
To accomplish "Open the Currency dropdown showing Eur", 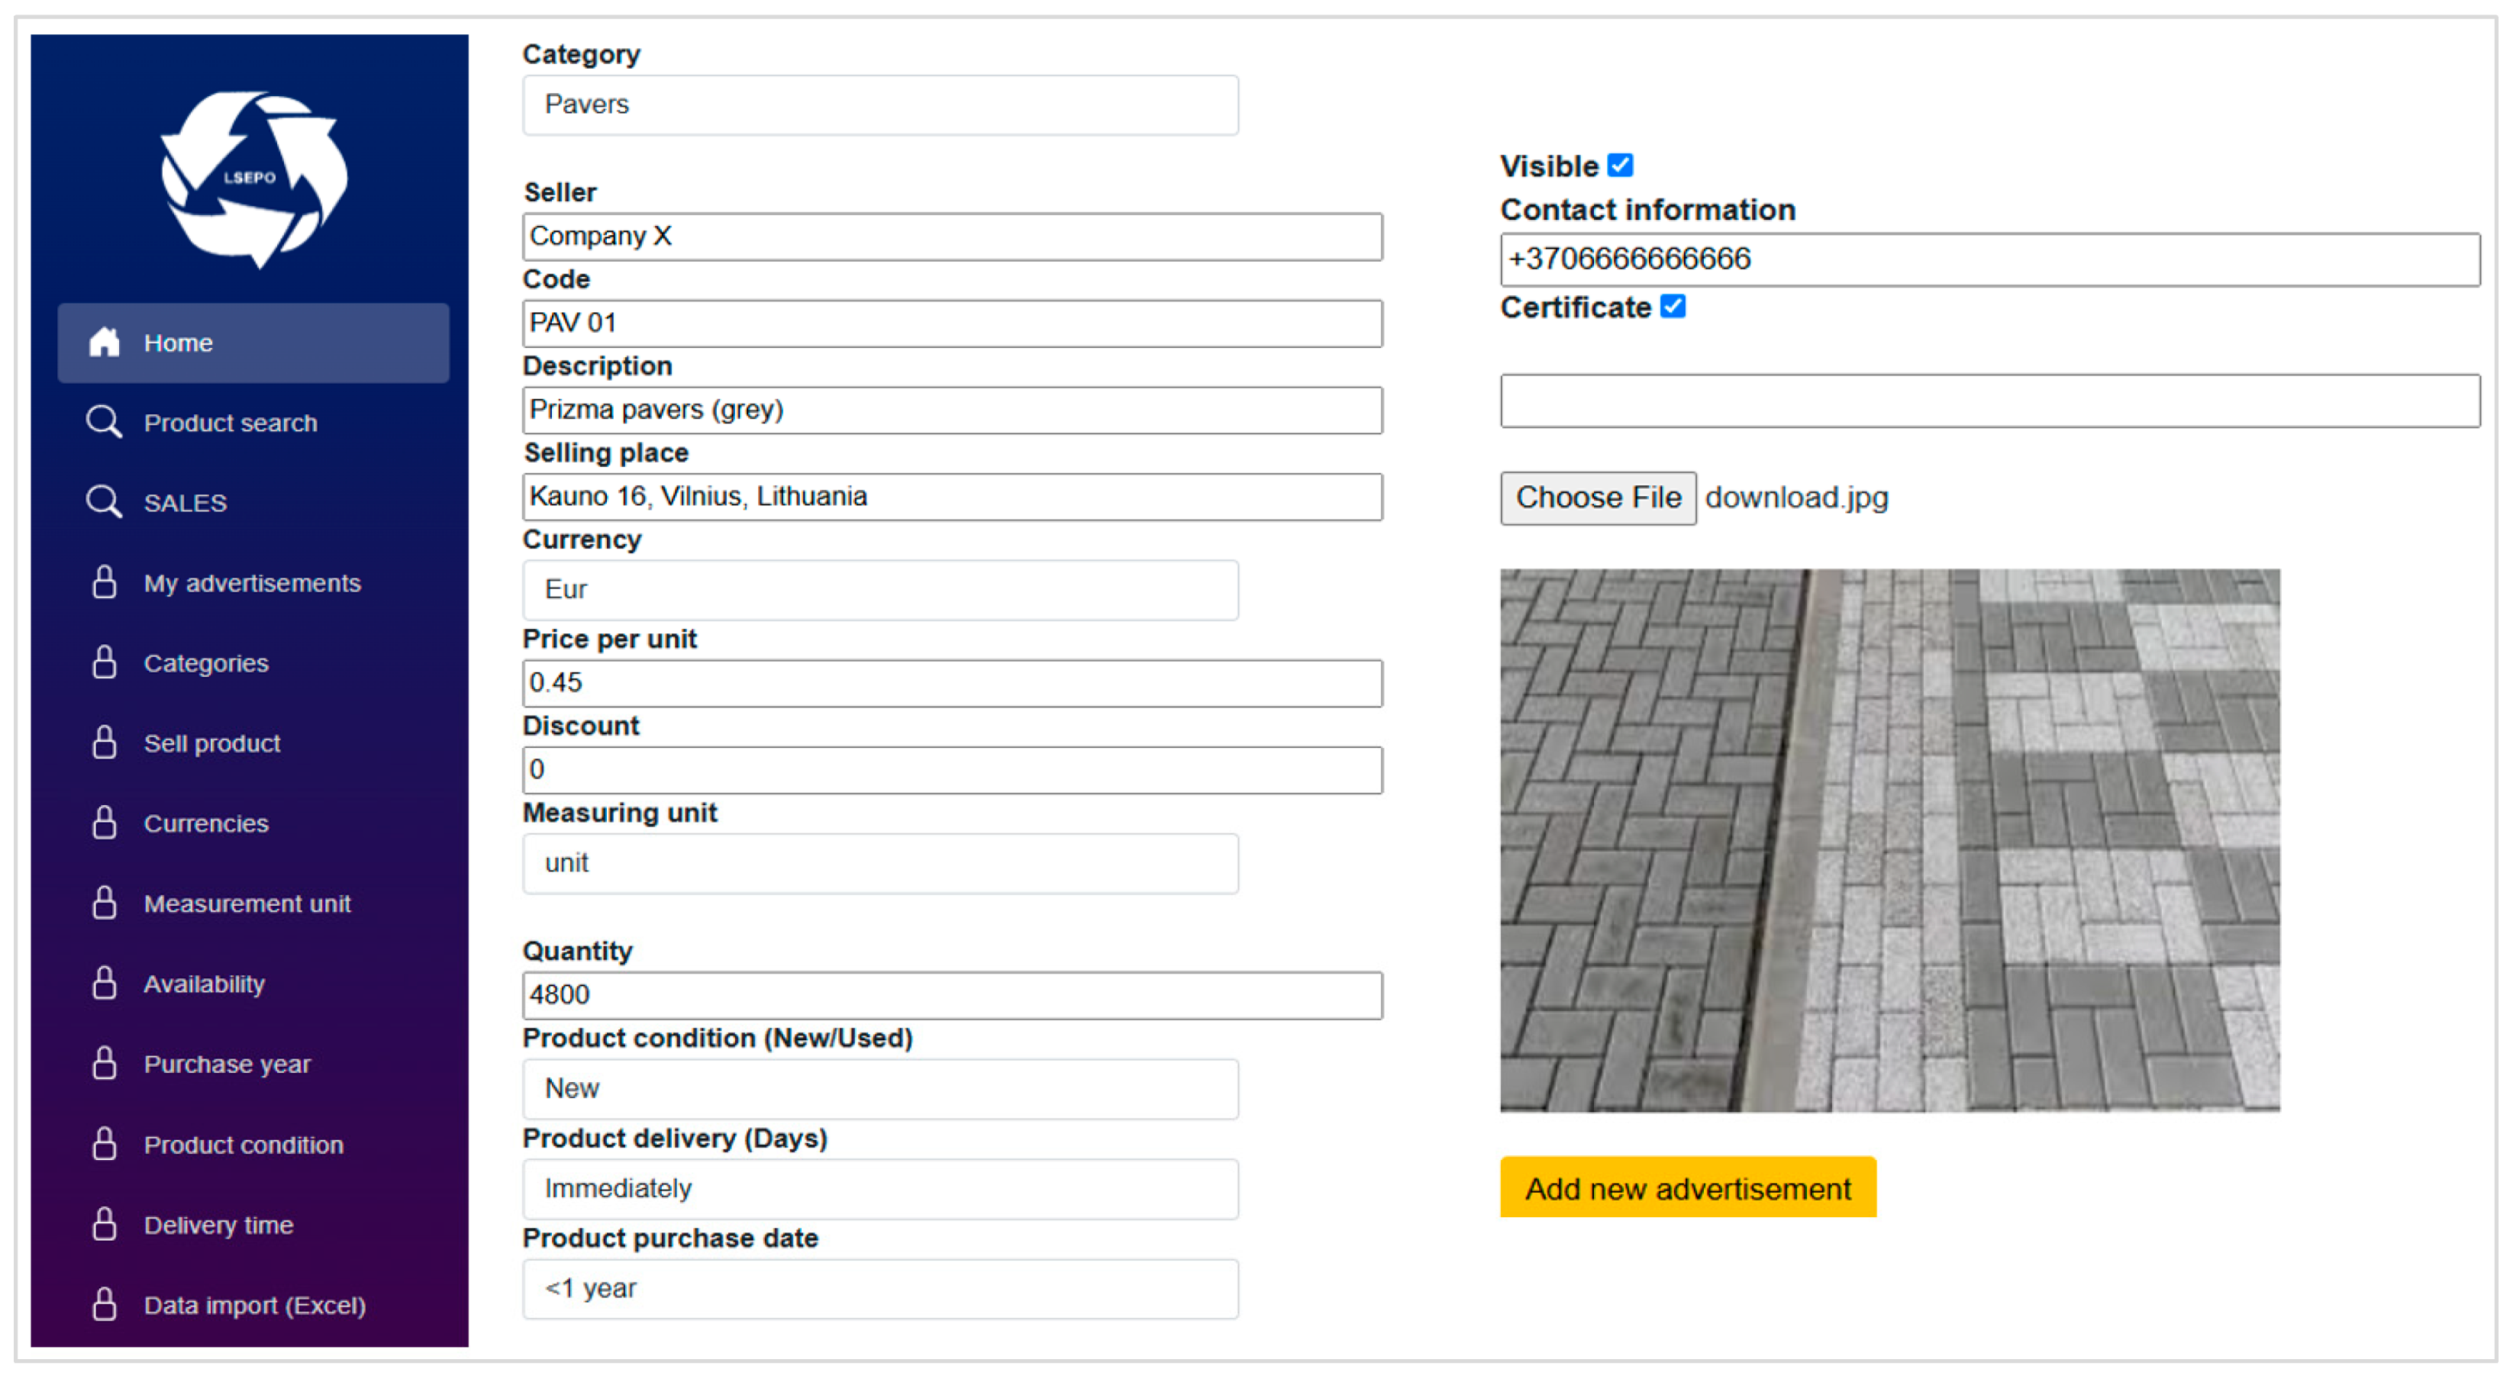I will (880, 590).
